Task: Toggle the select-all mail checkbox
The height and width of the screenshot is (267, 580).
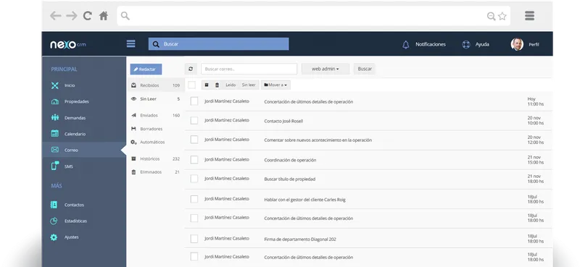Action: point(191,85)
